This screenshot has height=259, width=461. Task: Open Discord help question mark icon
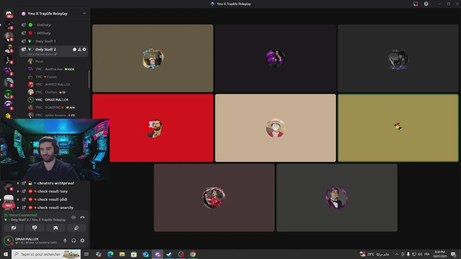426,4
